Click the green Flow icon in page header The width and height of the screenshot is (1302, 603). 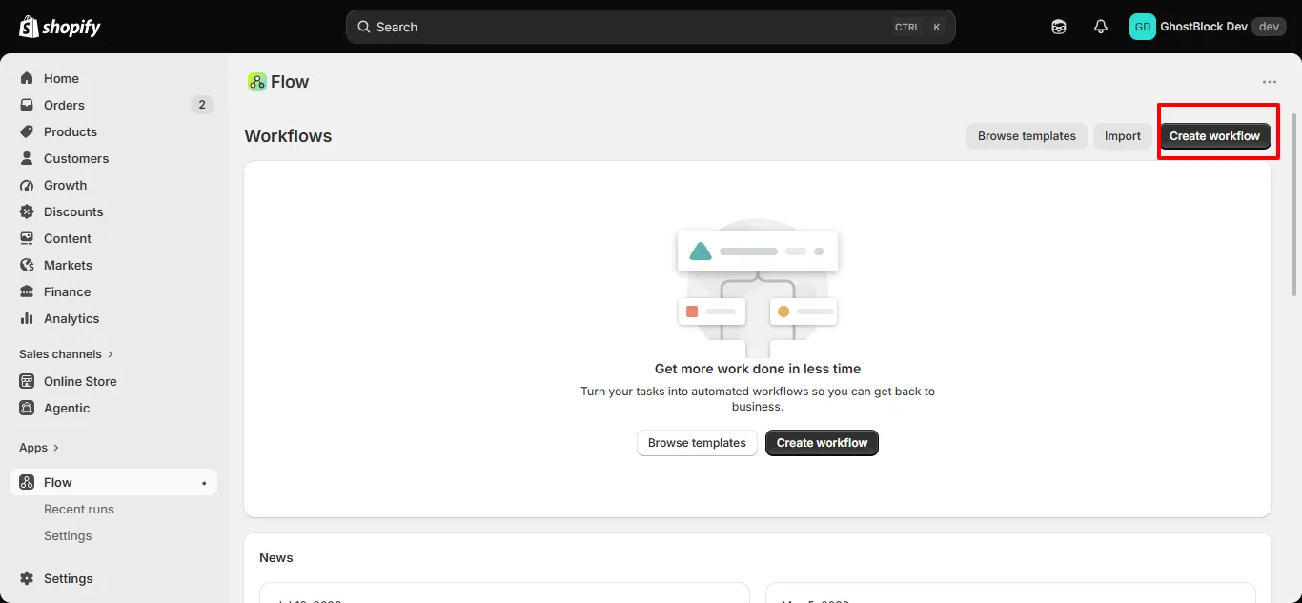click(256, 82)
